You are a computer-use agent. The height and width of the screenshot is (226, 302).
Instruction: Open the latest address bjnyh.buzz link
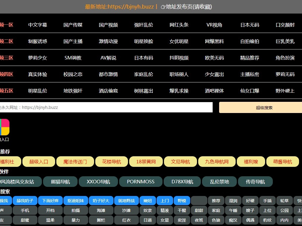(119, 7)
